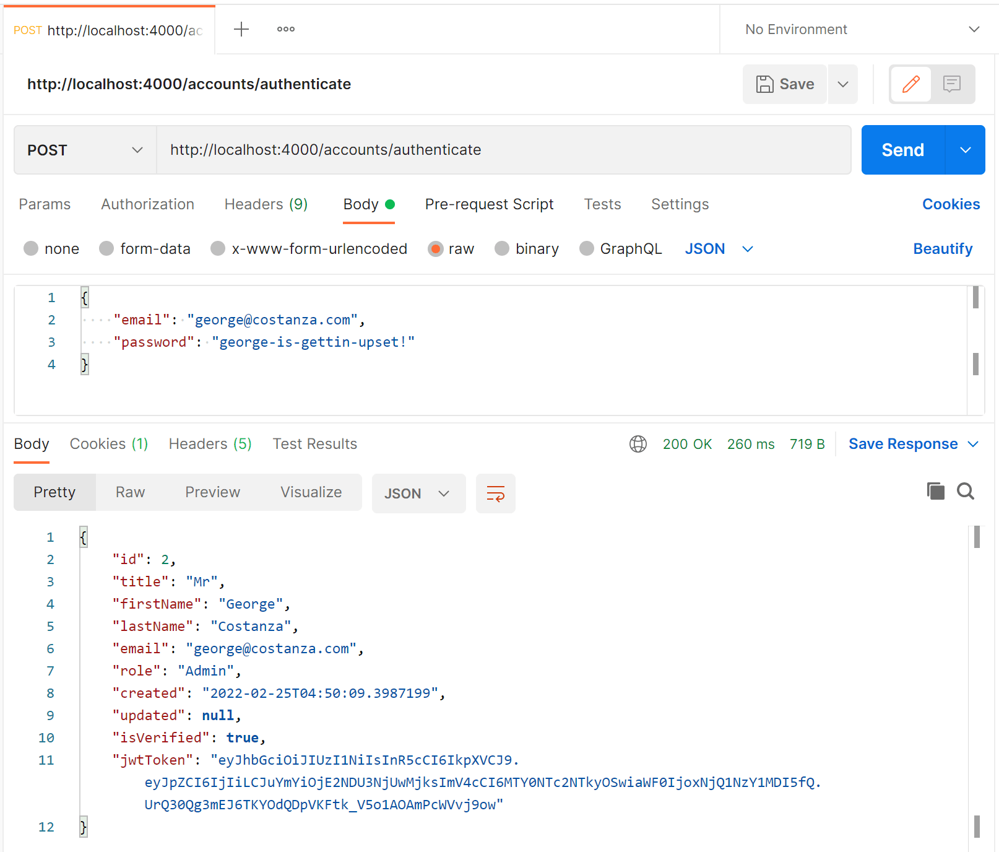Open the Cookies link
Screen dimensions: 999x852
(951, 204)
